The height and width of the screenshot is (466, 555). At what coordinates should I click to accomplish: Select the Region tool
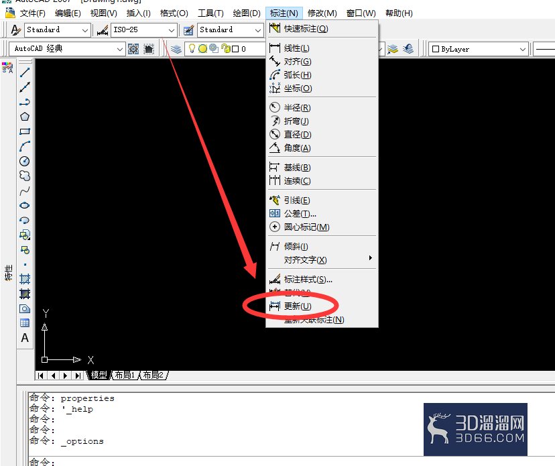25,308
